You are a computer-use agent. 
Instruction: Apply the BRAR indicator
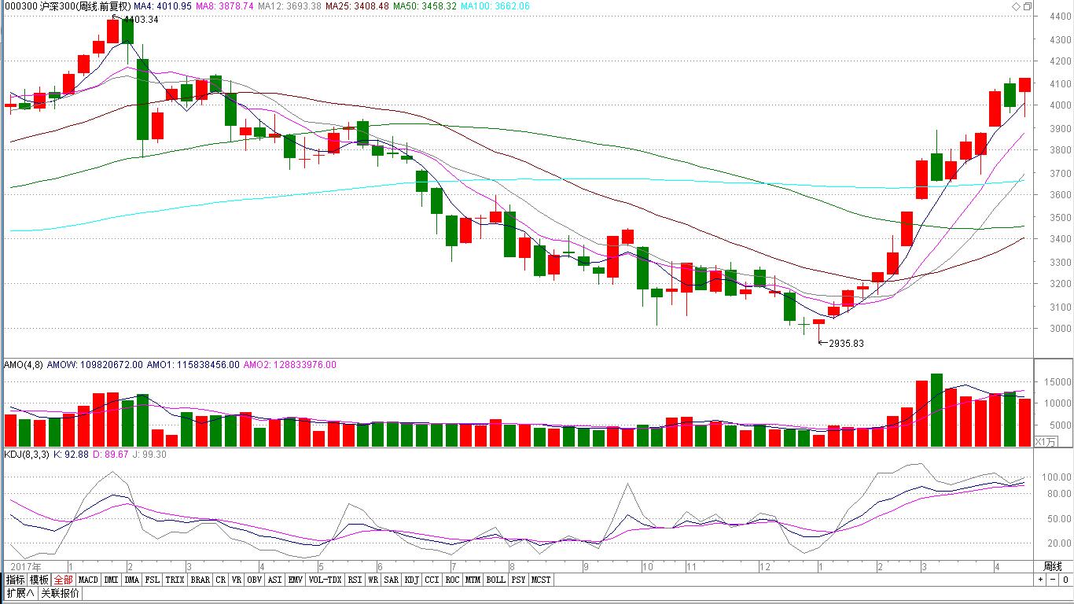(x=200, y=580)
